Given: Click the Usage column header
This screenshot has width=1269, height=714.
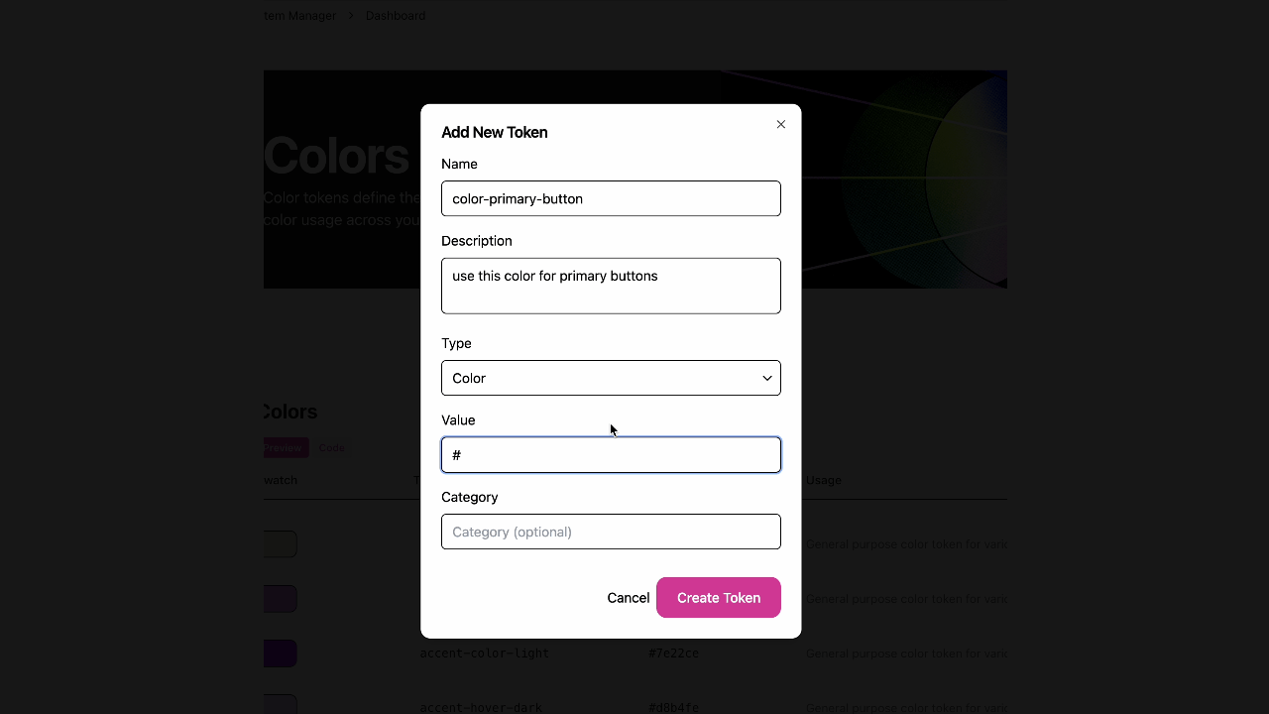Looking at the screenshot, I should [823, 480].
